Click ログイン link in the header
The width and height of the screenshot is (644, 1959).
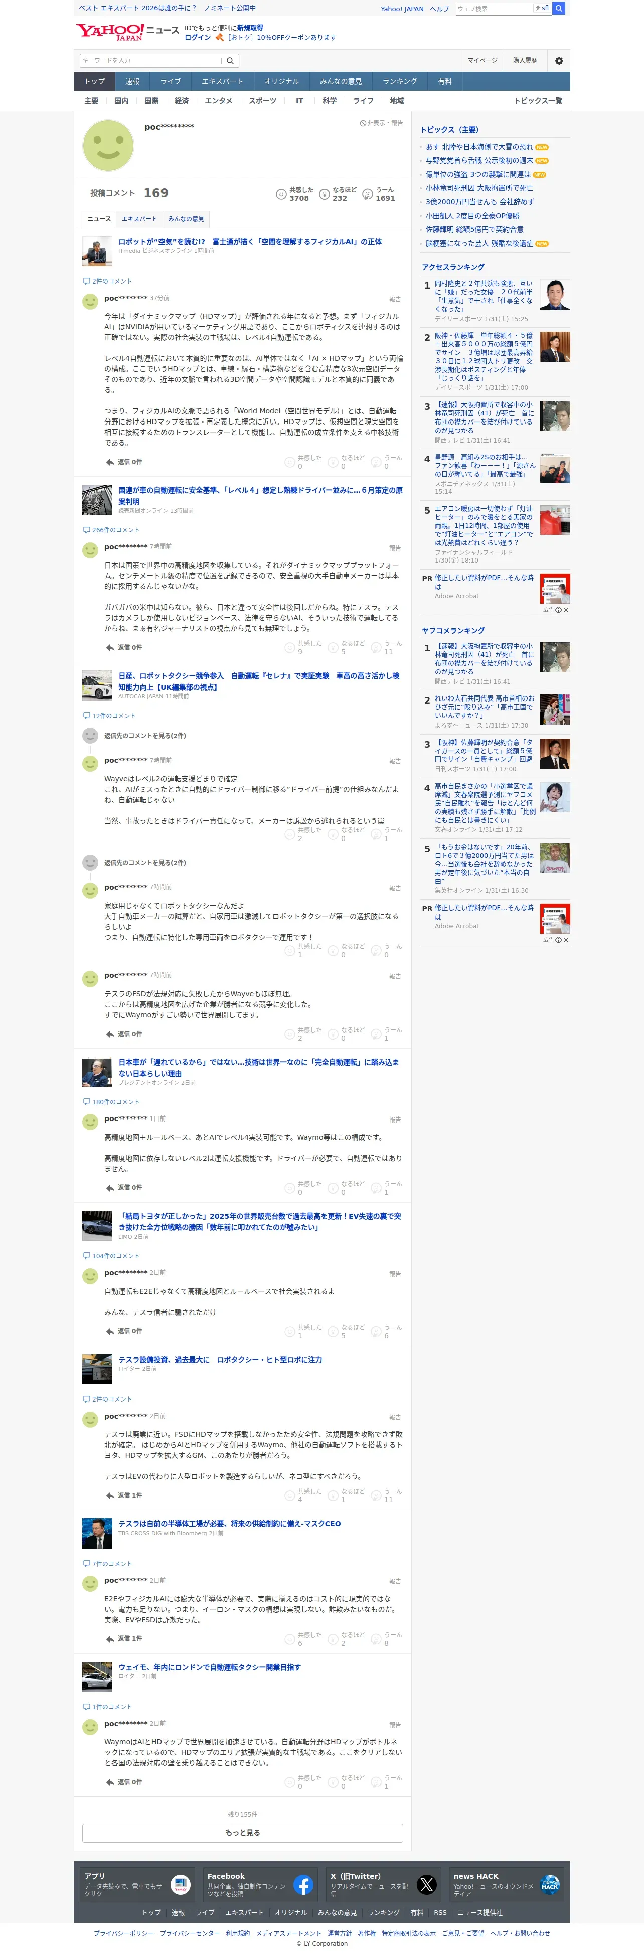(x=198, y=37)
